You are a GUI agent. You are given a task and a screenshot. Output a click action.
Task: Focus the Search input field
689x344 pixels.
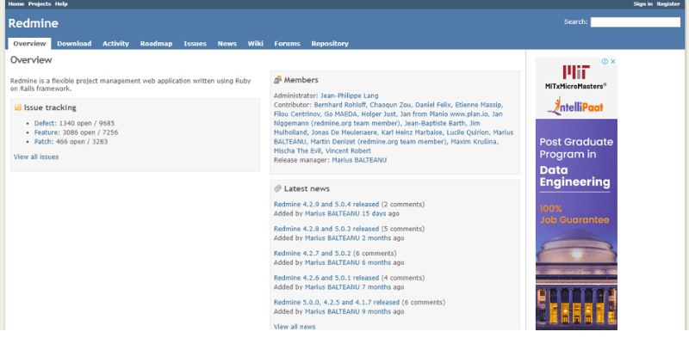coord(636,22)
